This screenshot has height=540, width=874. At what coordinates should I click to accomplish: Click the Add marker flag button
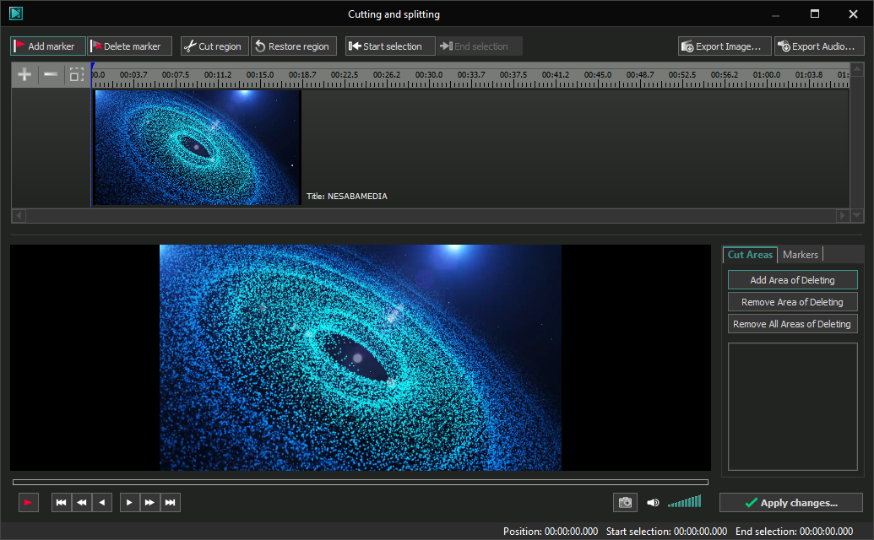tap(47, 46)
